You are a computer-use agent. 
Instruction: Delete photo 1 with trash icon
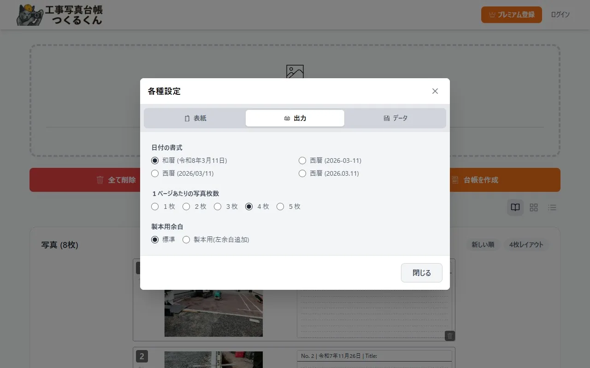(x=450, y=336)
